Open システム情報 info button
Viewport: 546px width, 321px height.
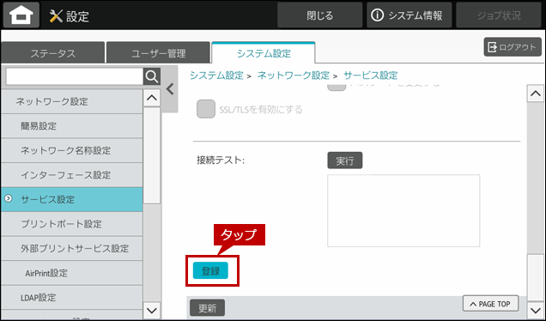click(409, 15)
